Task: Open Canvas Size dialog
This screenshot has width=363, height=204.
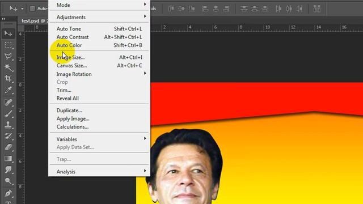Action: click(99, 66)
